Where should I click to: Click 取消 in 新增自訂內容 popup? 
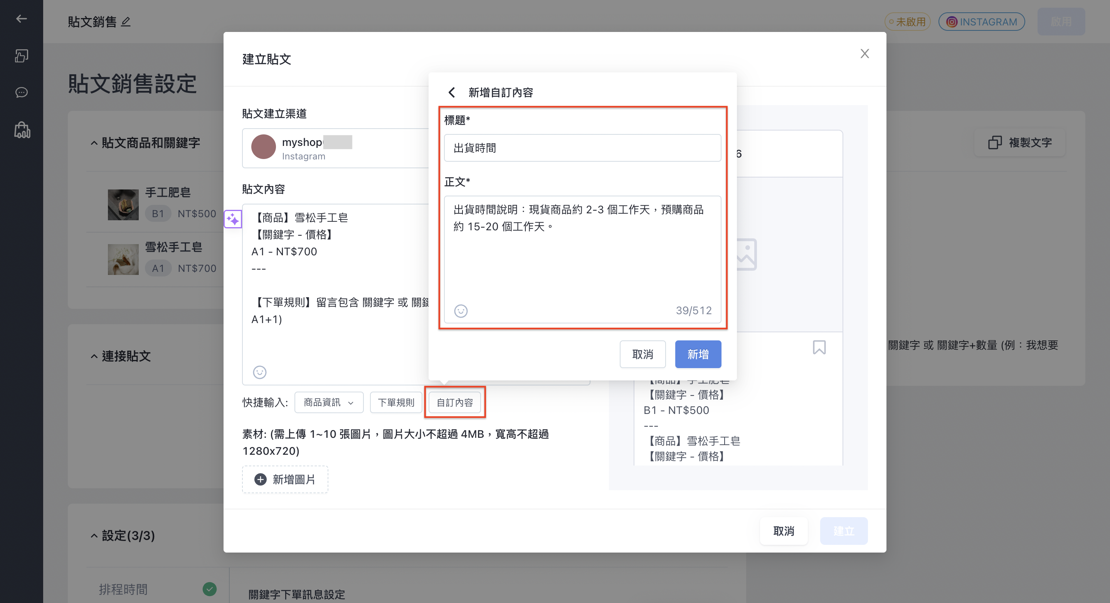click(642, 354)
